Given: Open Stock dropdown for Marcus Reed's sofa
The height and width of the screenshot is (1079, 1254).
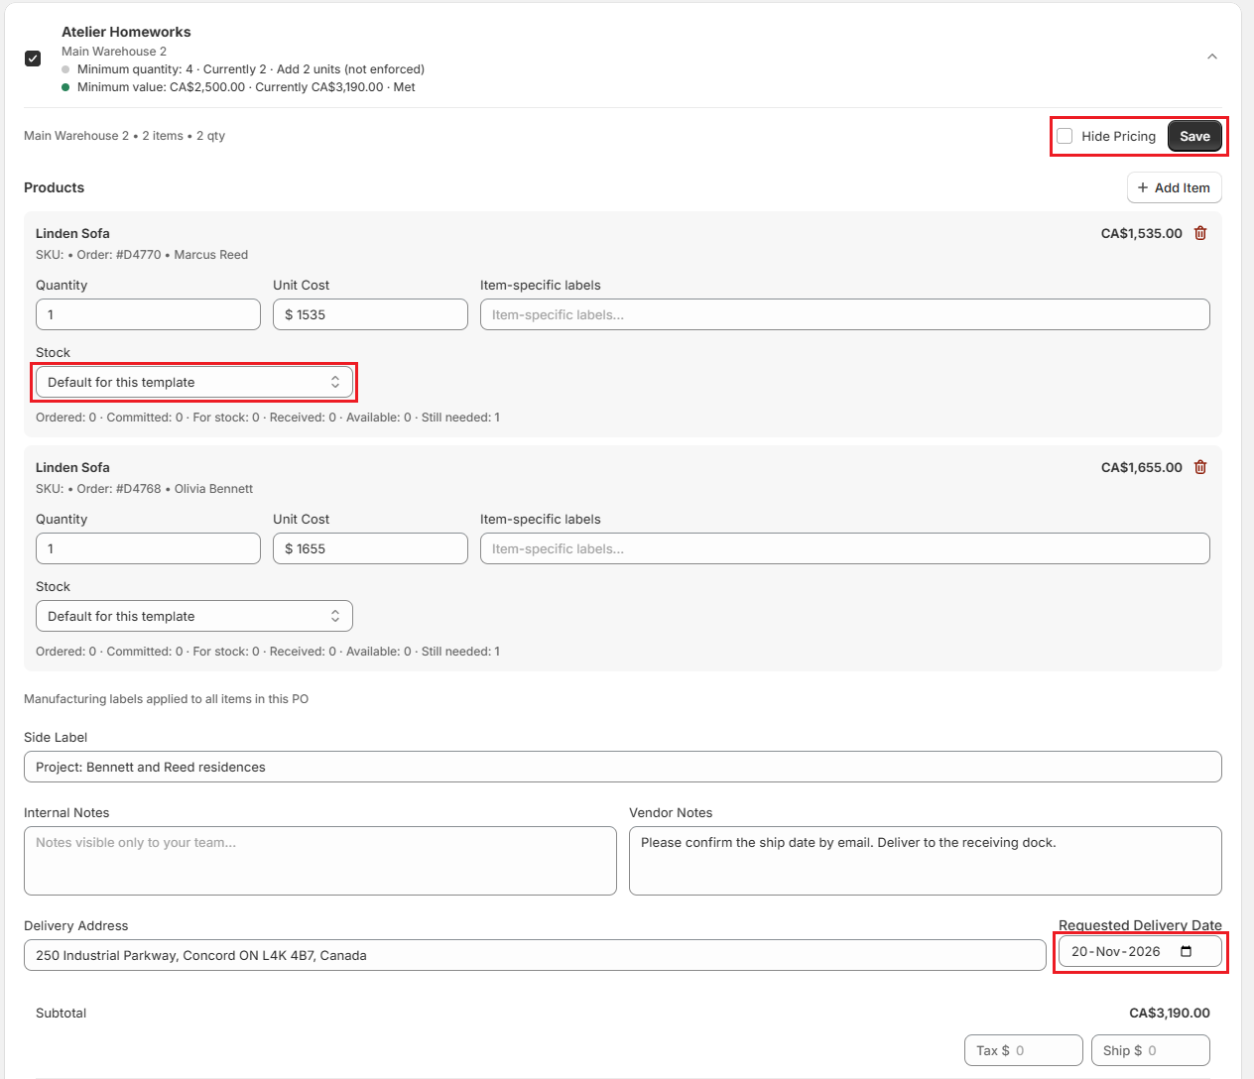Looking at the screenshot, I should pos(194,382).
